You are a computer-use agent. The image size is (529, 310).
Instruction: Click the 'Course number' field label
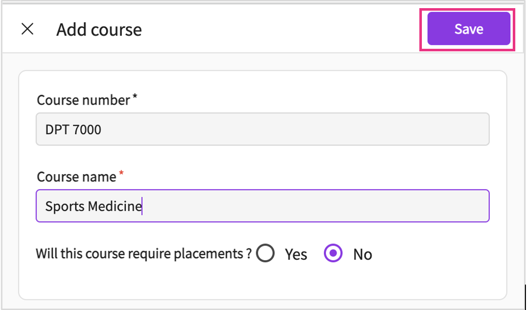(83, 100)
